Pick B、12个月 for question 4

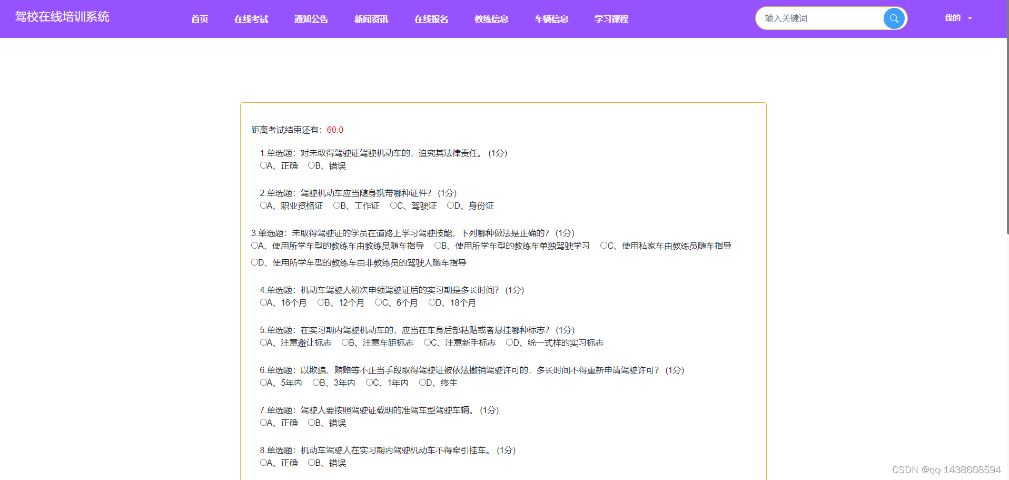(x=321, y=302)
